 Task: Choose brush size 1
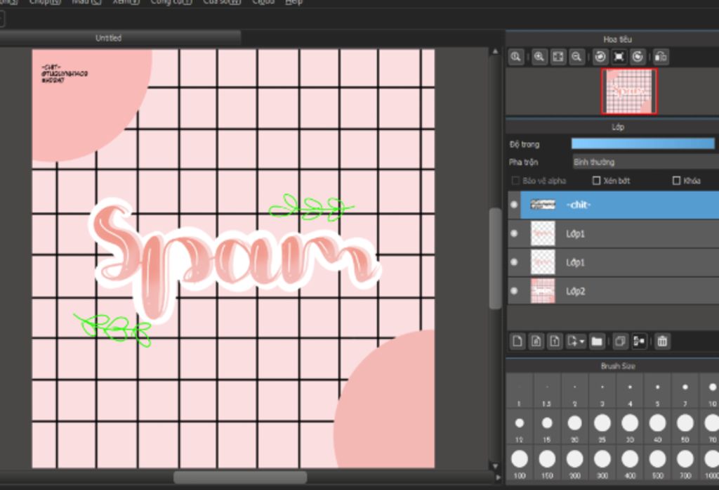520,391
